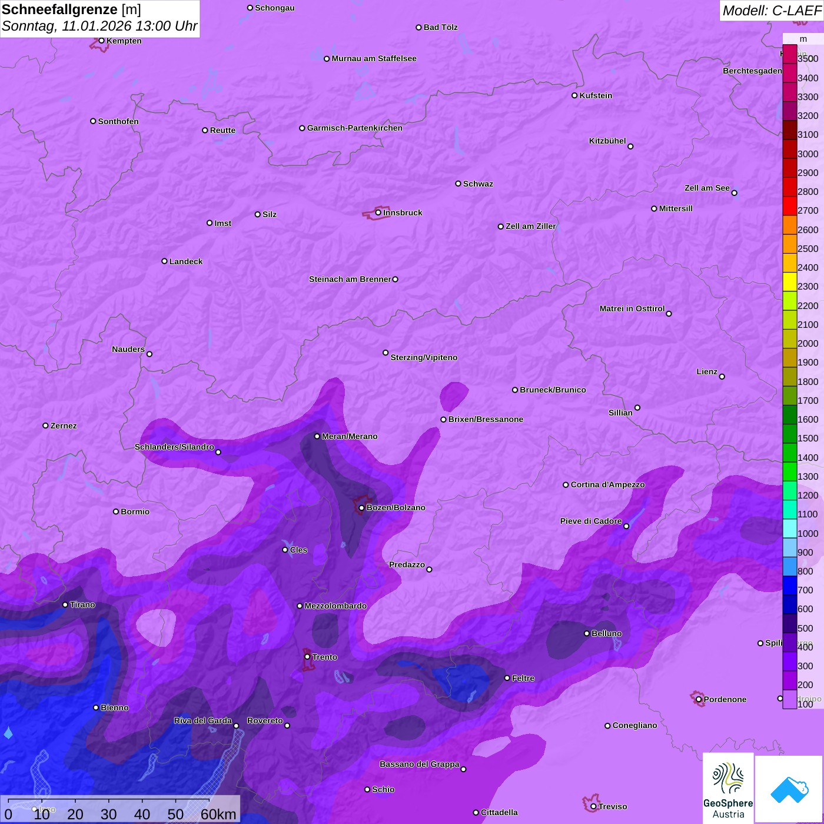
Task: Click the Sonthofen label
Action: click(118, 121)
